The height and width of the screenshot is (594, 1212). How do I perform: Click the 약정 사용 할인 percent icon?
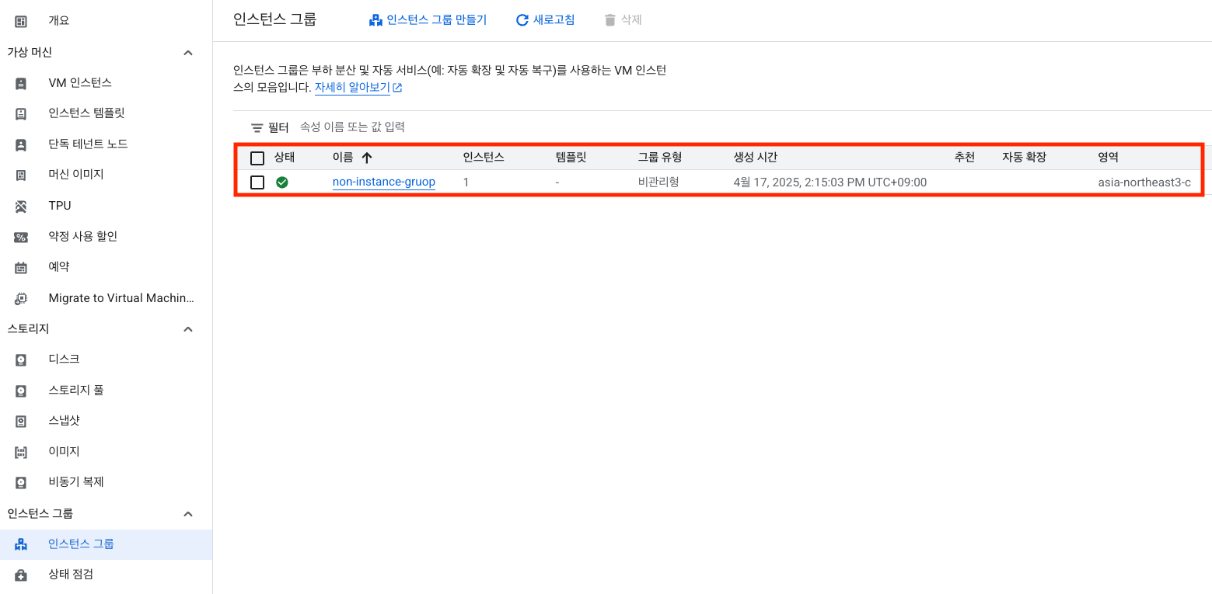tap(21, 237)
